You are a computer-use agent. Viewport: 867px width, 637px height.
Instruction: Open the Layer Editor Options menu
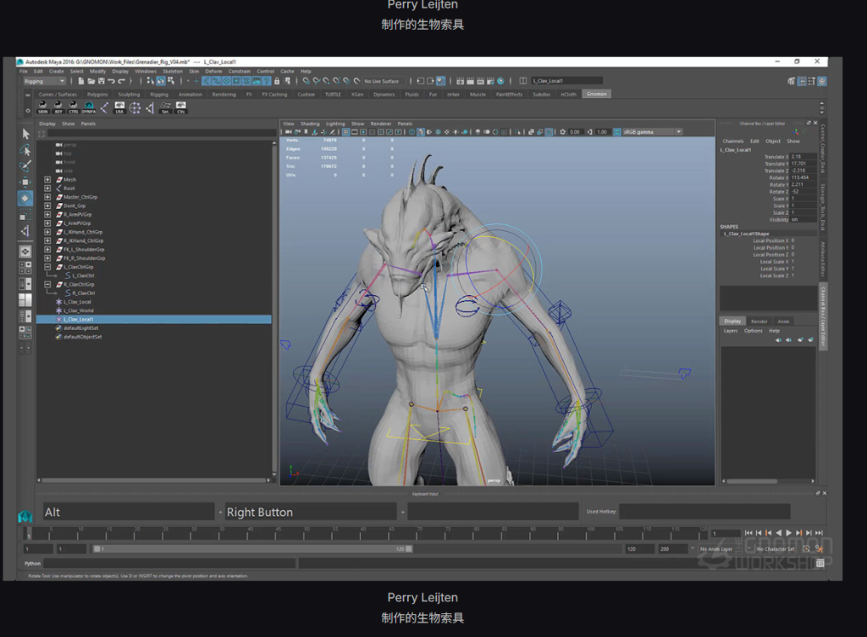point(753,331)
